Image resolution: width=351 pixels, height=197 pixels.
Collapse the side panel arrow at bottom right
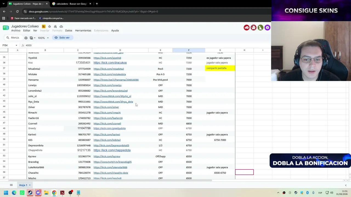pyautogui.click(x=346, y=185)
